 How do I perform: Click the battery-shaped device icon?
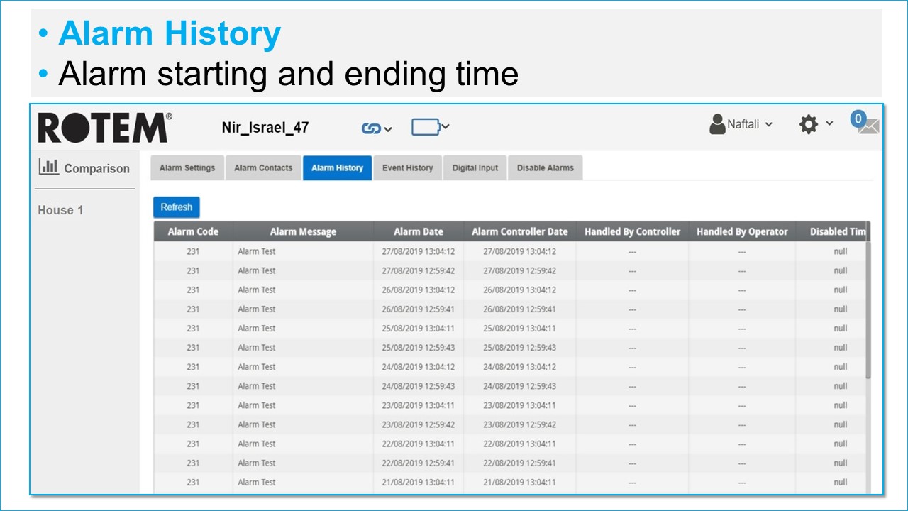pos(425,128)
